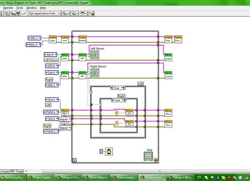
Task: Click the EN language indicator in tray
Action: [199, 177]
